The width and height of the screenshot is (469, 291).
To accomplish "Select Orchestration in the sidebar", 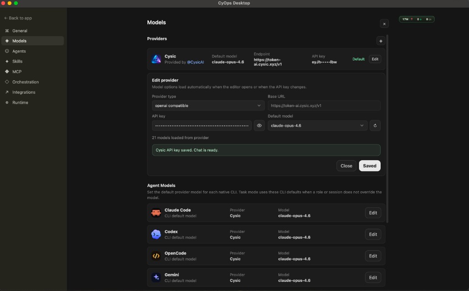I will pyautogui.click(x=33, y=82).
